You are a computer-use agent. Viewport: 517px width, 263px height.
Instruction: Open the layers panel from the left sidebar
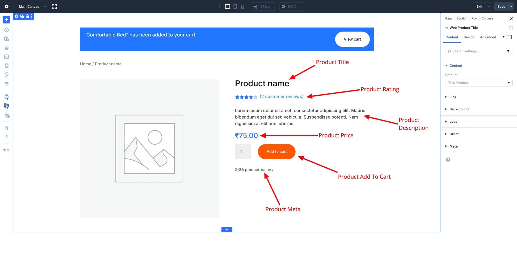6,30
